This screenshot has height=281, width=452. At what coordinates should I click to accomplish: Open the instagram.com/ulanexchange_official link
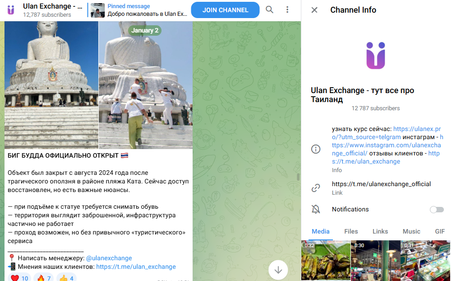(386, 145)
